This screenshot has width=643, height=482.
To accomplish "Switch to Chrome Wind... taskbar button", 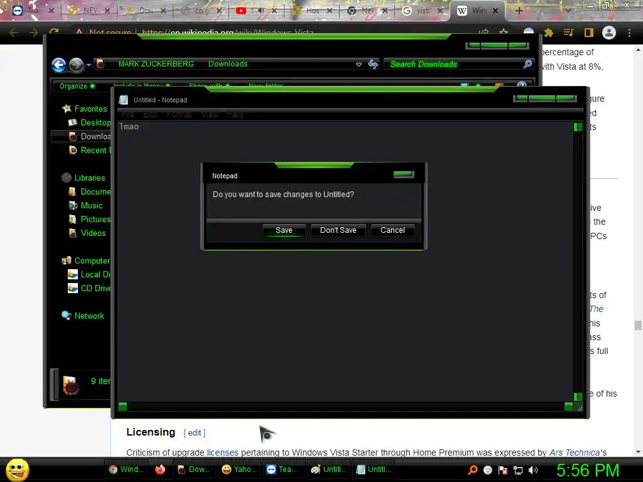I will tap(126, 469).
